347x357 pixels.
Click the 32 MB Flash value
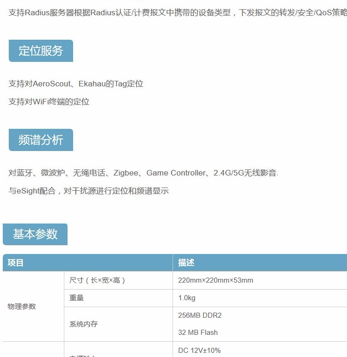[x=198, y=333]
